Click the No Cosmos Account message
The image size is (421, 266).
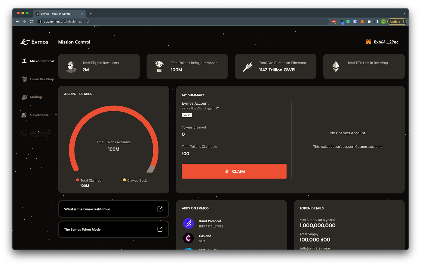(348, 133)
